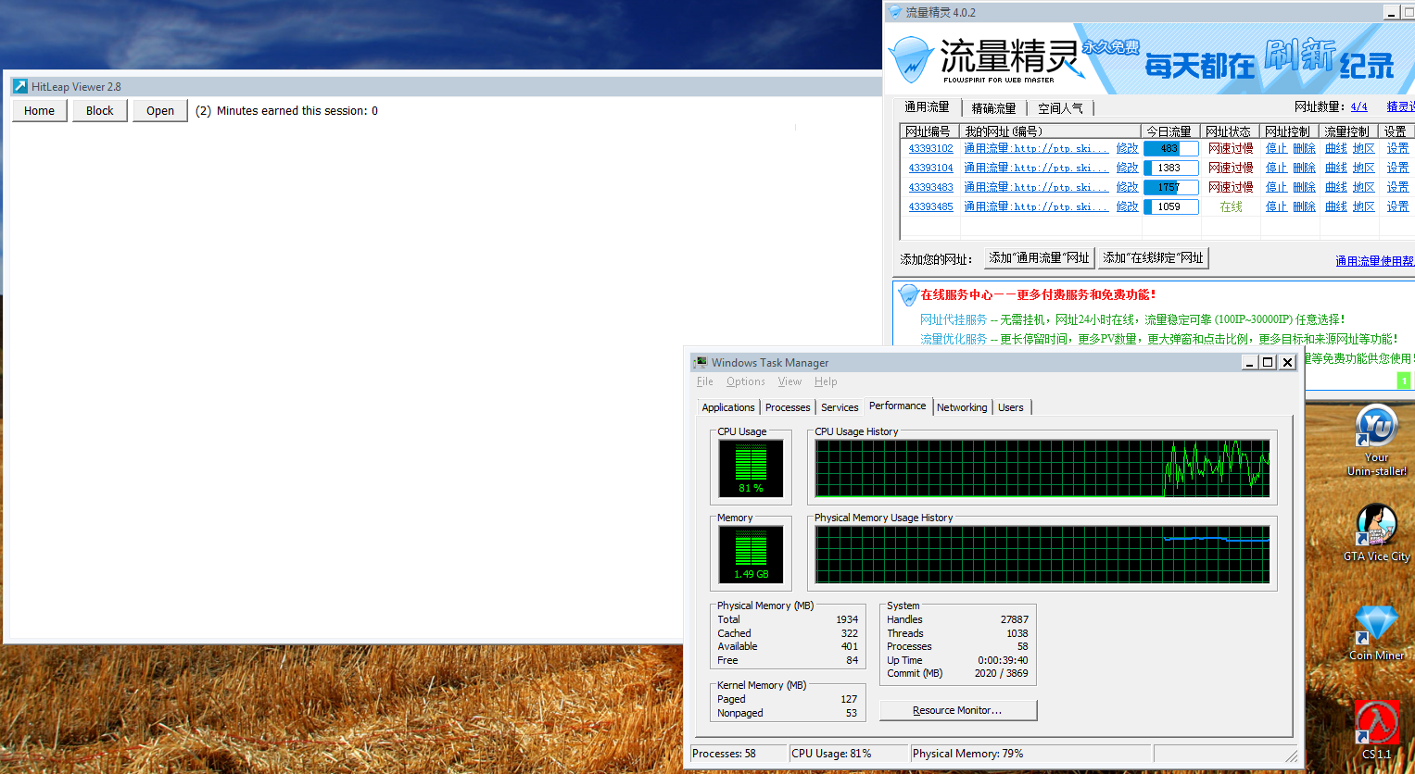Switch to the Users tab
1415x774 pixels.
coord(1011,407)
